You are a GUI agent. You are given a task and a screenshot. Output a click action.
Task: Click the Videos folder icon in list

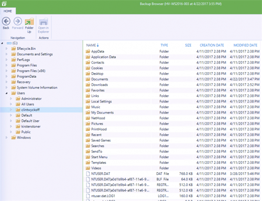coord(88,168)
